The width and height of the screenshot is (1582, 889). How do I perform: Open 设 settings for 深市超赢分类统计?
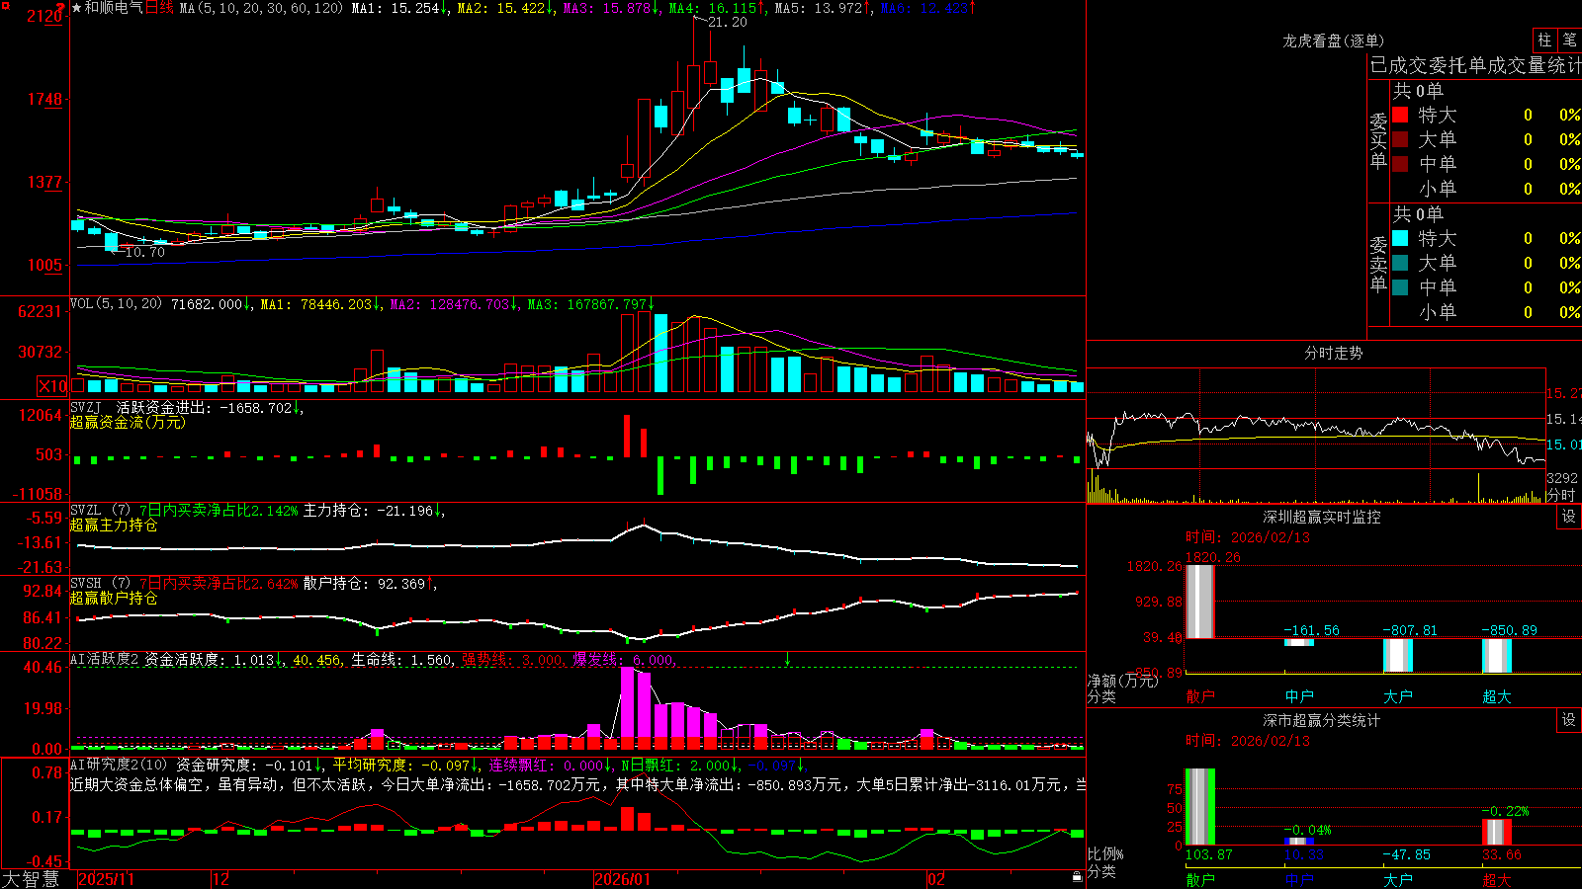click(x=1569, y=720)
